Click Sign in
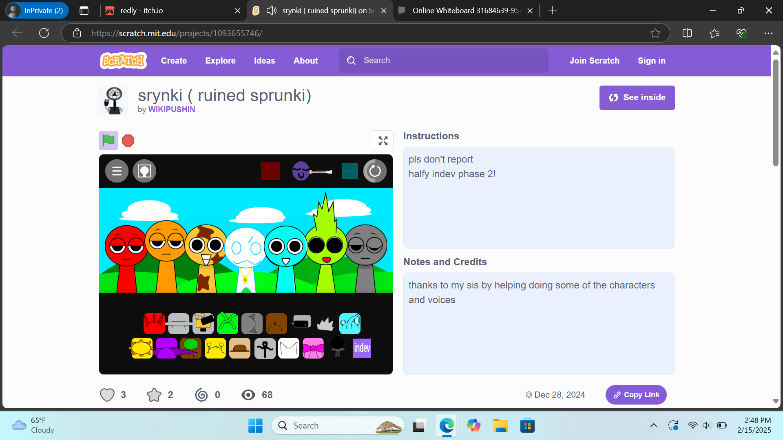783x440 pixels. (x=652, y=61)
